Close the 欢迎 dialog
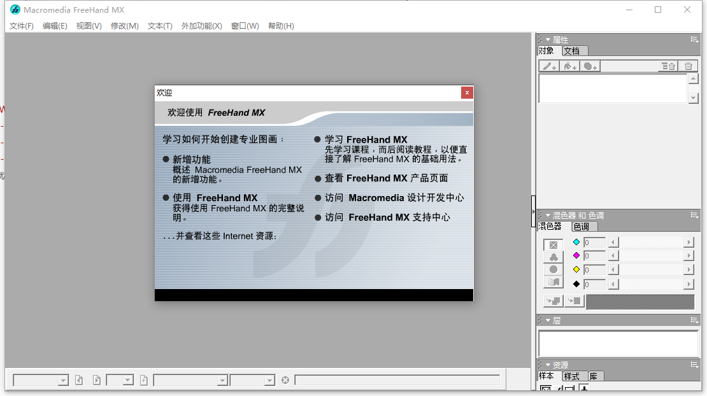Image resolution: width=707 pixels, height=396 pixels. coord(467,92)
